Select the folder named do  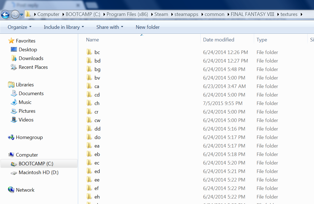(97, 137)
